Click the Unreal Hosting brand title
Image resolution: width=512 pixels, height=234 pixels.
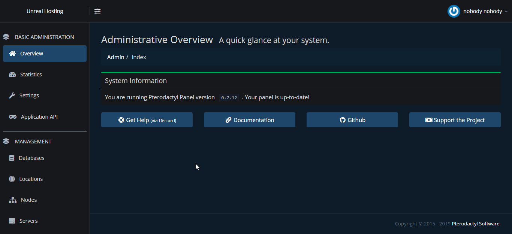coord(45,11)
